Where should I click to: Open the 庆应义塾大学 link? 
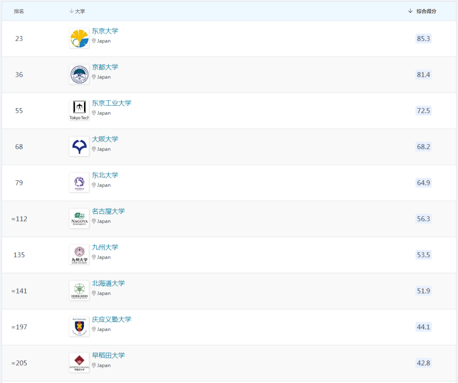point(112,319)
